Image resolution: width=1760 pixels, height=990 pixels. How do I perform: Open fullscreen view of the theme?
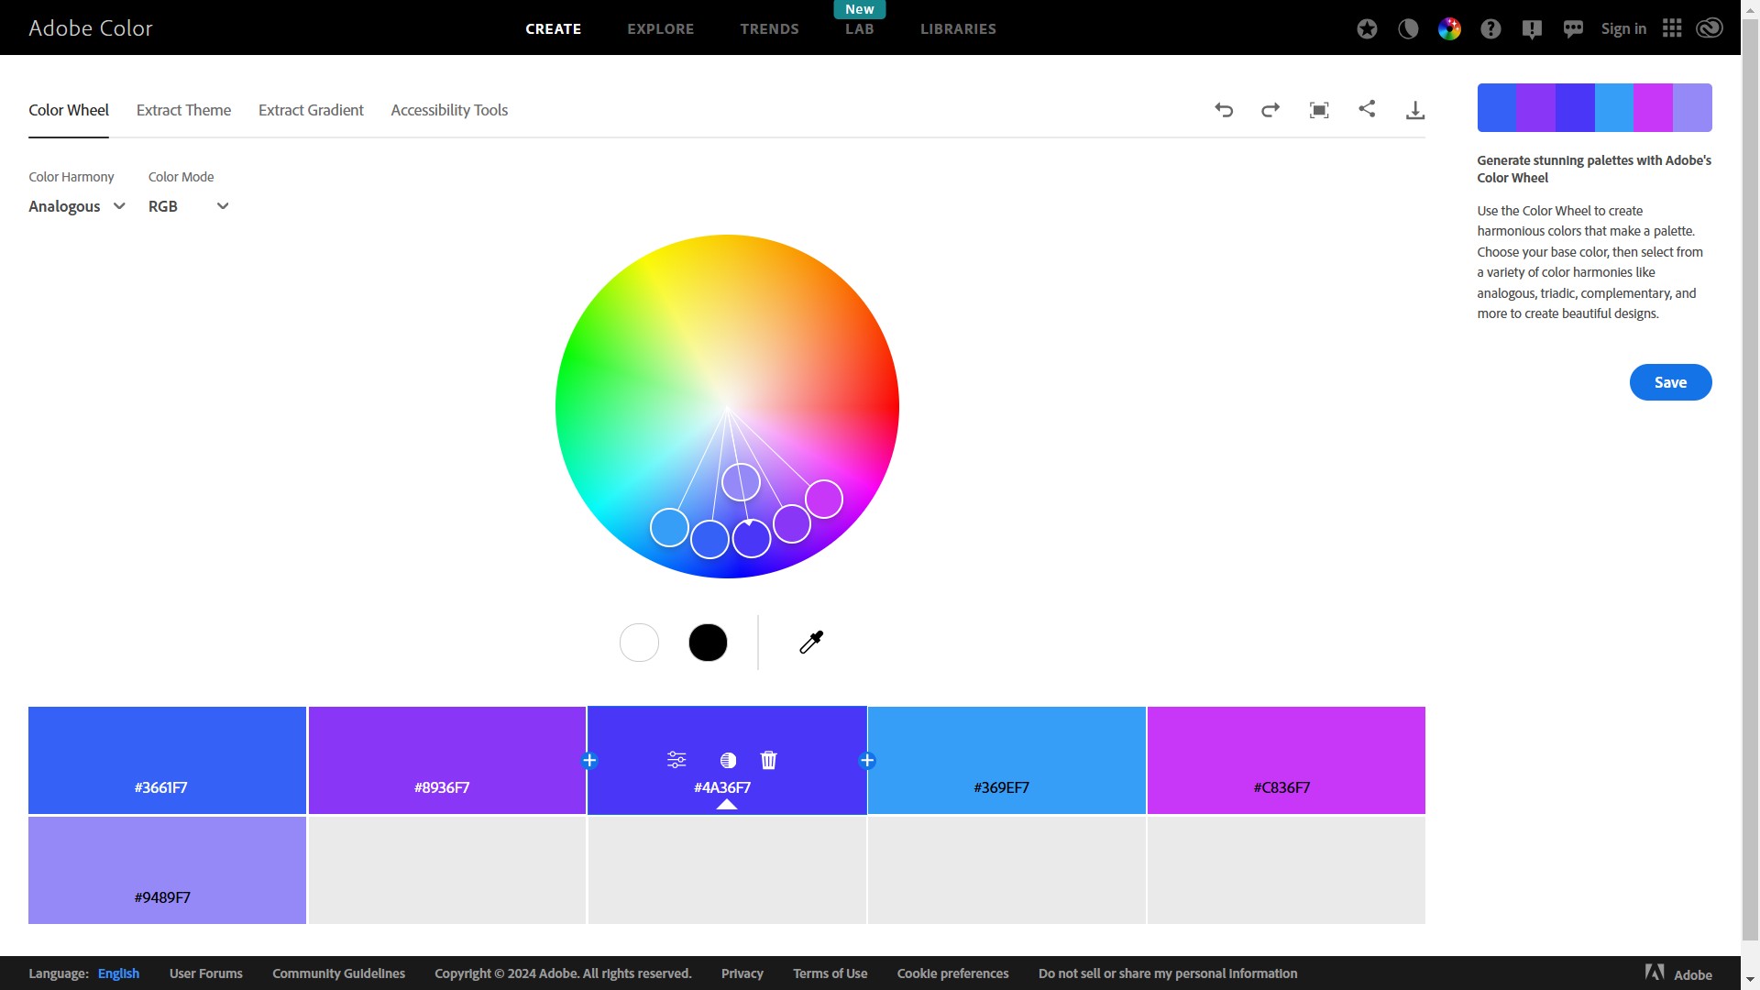pyautogui.click(x=1319, y=110)
